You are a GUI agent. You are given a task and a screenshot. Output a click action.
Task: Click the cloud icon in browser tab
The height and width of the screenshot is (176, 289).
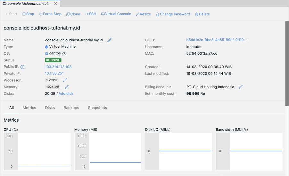click(x=4, y=4)
